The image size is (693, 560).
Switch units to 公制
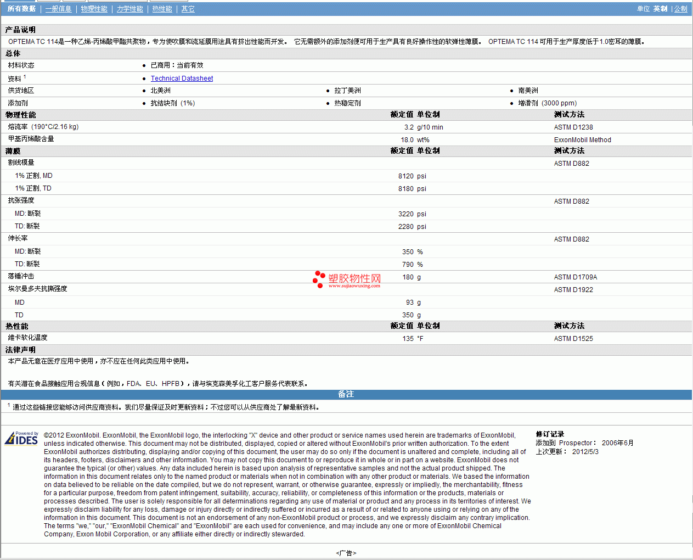point(680,9)
